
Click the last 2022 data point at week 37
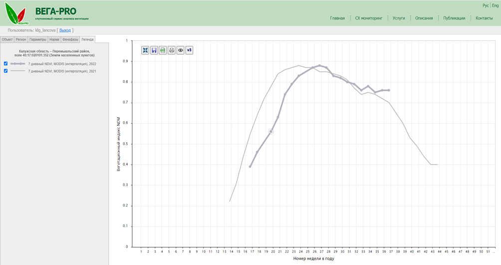coord(389,90)
